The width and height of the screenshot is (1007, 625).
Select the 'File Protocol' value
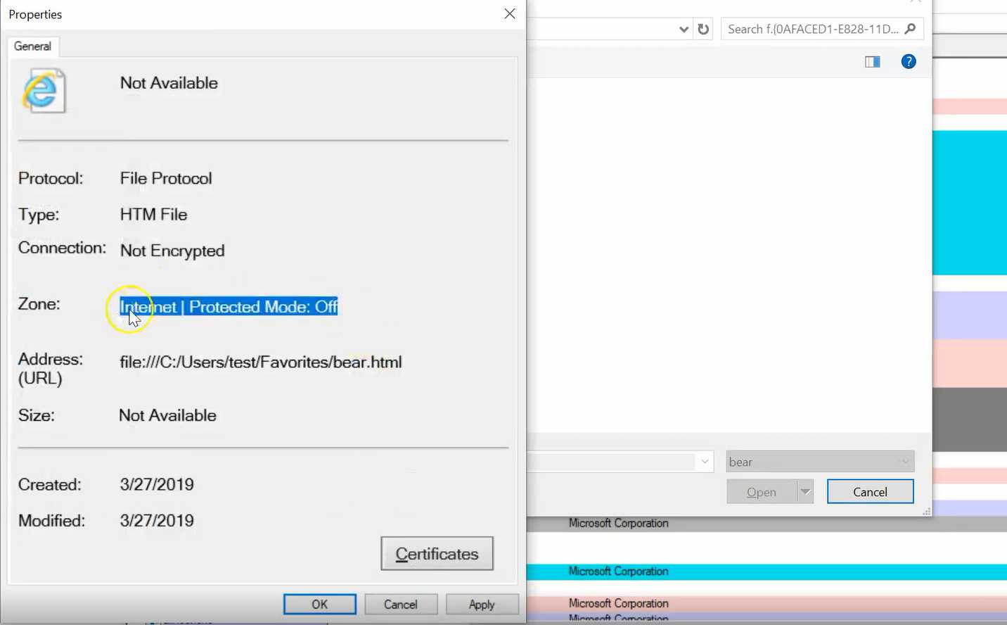tap(166, 179)
